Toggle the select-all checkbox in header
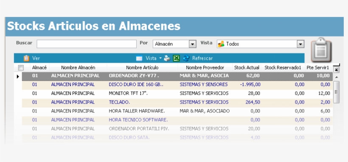Image resolution: width=348 pixels, height=162 pixels. (21, 67)
